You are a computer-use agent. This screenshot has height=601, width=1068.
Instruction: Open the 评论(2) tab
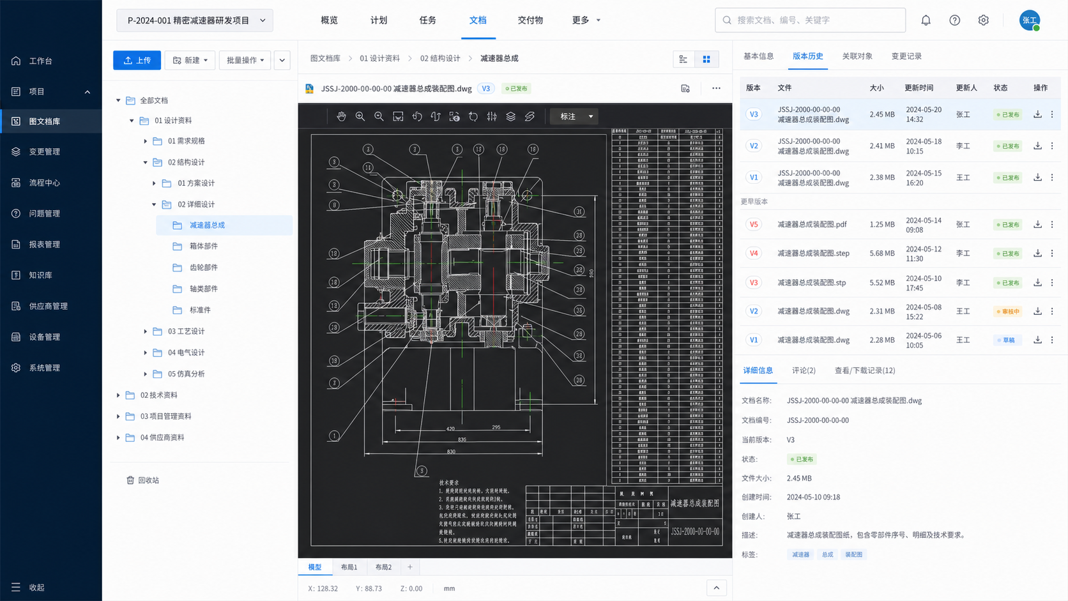[804, 370]
